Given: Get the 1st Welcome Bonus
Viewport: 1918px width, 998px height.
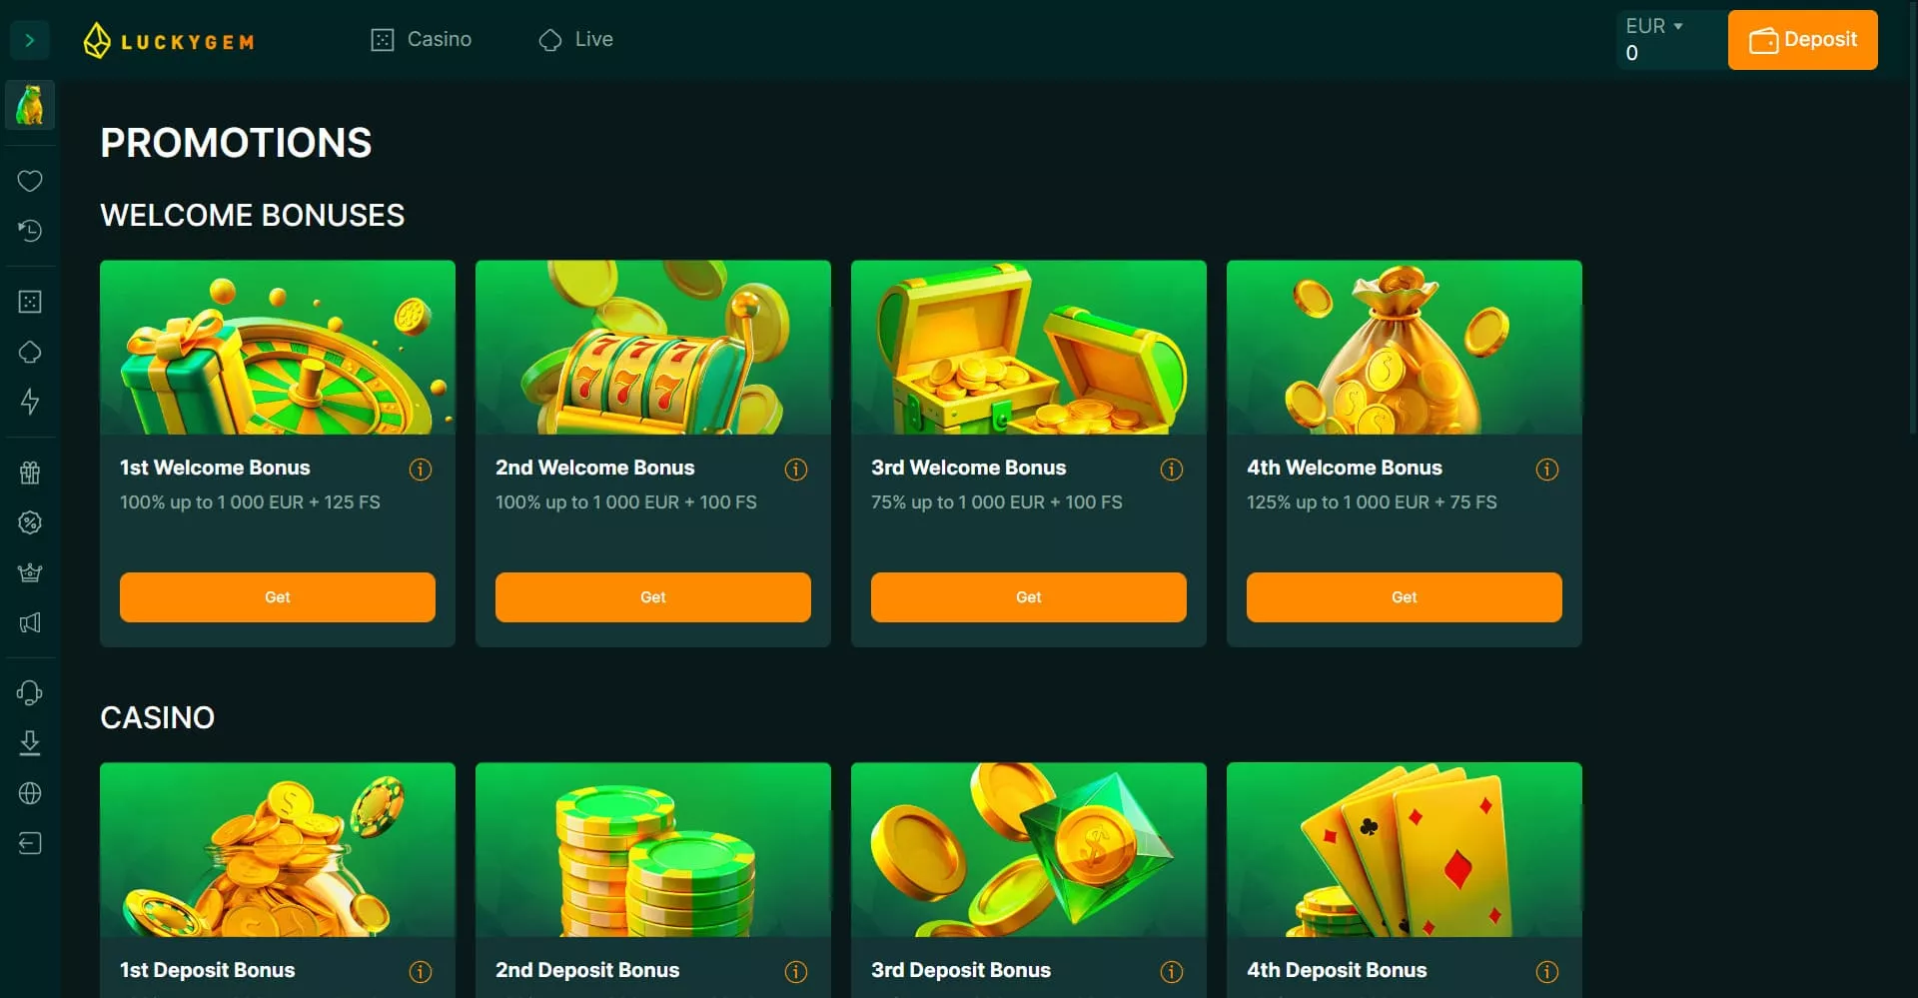Looking at the screenshot, I should [x=278, y=597].
